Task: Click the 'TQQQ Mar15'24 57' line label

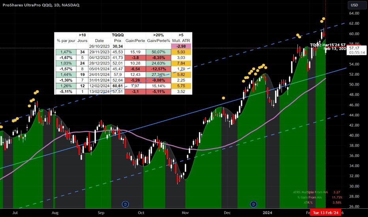Action: 328,45
